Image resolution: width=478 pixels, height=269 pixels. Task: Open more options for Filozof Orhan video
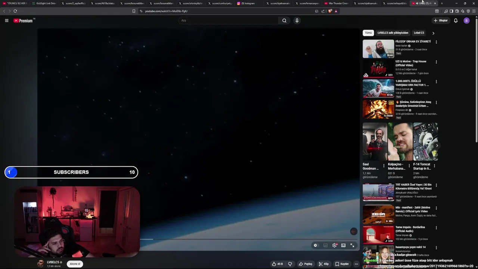pyautogui.click(x=436, y=42)
